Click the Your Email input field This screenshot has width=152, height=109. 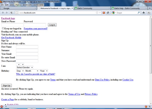[x=27, y=54]
